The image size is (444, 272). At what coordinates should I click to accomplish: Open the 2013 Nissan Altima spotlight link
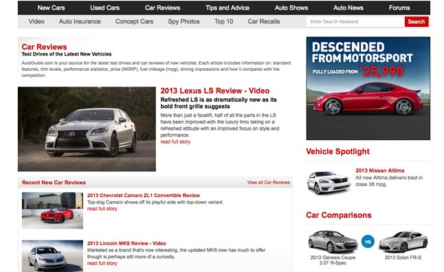[x=379, y=170]
